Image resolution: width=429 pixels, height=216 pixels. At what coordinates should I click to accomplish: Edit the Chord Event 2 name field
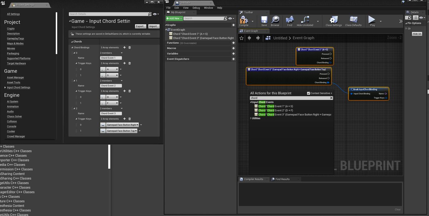tap(111, 86)
